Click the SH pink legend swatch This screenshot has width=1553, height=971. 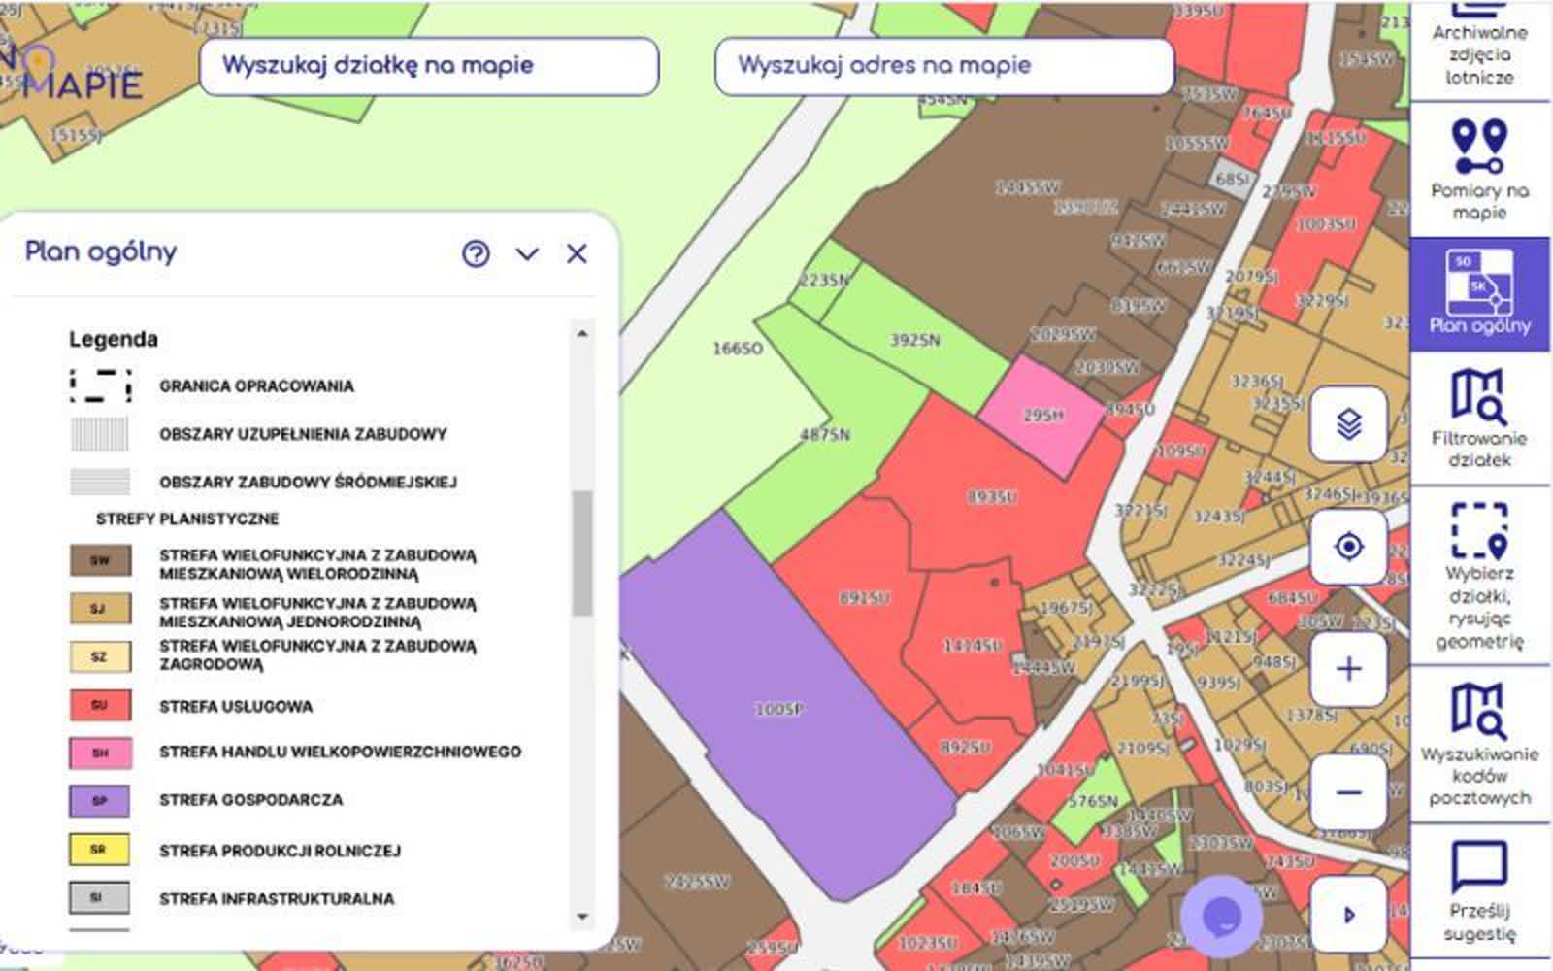click(x=100, y=753)
